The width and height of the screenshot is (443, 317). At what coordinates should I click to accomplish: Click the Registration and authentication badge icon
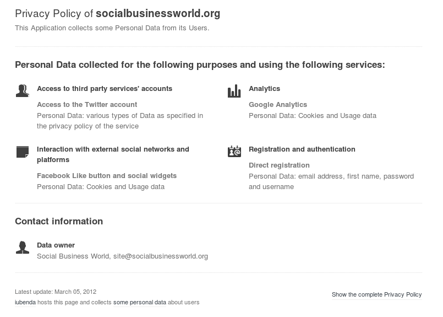coord(234,151)
